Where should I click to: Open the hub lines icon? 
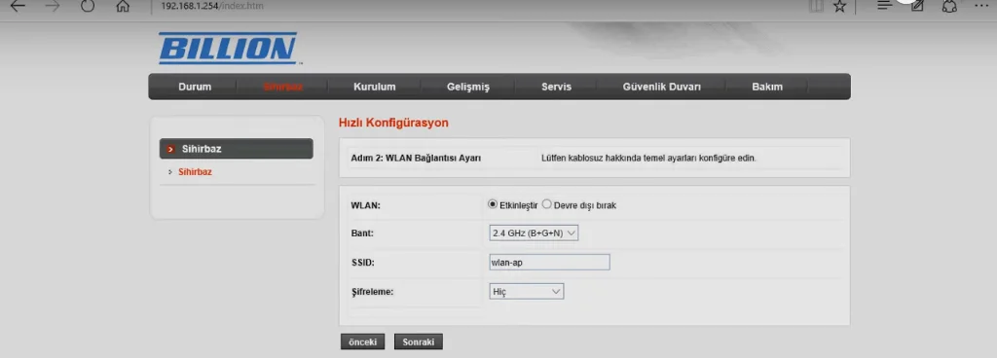pos(884,6)
